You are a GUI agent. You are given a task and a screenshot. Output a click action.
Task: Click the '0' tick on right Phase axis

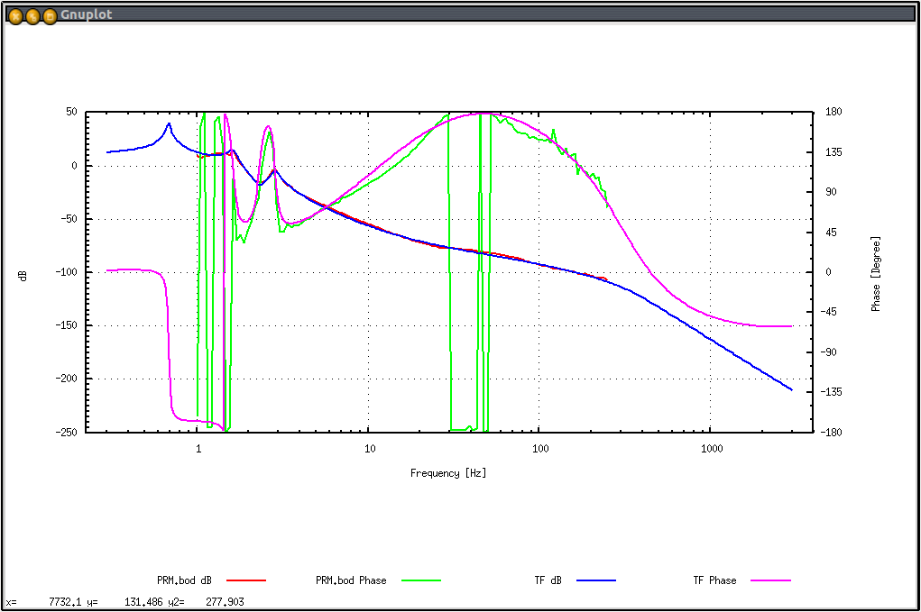tap(829, 272)
